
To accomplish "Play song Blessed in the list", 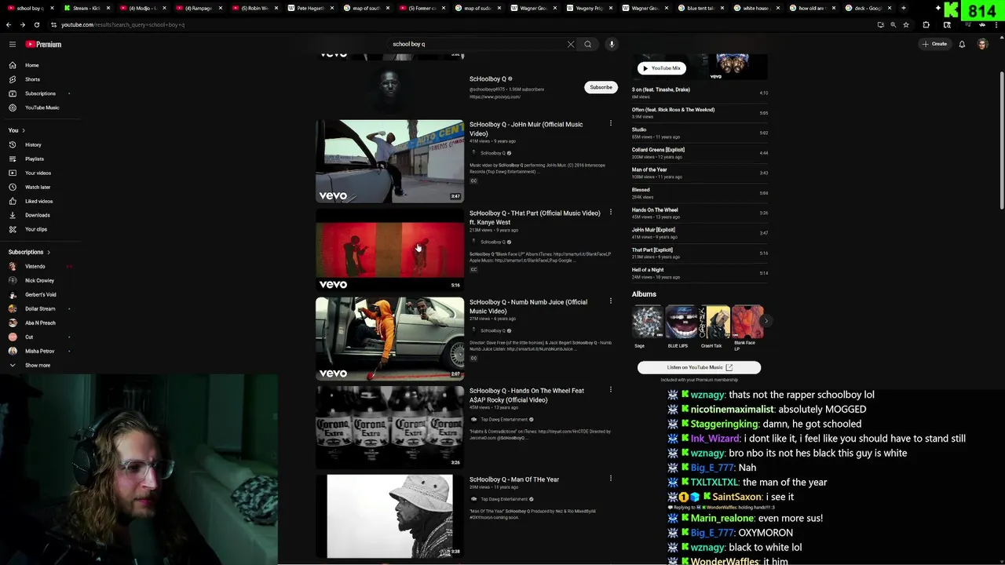I will click(x=700, y=193).
